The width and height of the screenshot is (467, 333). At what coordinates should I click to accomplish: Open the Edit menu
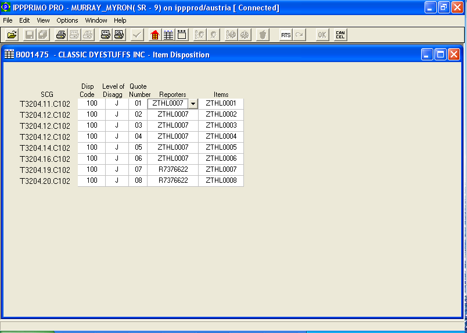24,20
